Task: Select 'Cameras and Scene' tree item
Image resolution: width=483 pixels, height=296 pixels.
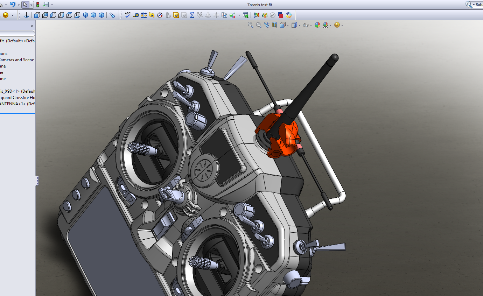Action: (17, 60)
